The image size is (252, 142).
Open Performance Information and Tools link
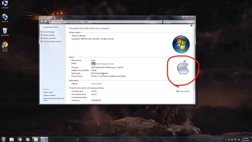54,99
